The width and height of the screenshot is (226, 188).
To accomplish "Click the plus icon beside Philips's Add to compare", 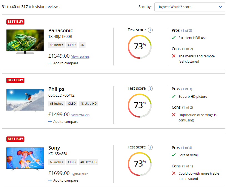I will coord(50,122).
